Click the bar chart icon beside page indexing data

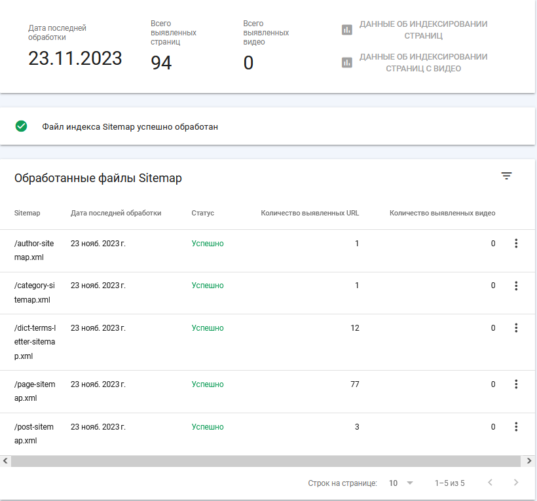coord(347,29)
